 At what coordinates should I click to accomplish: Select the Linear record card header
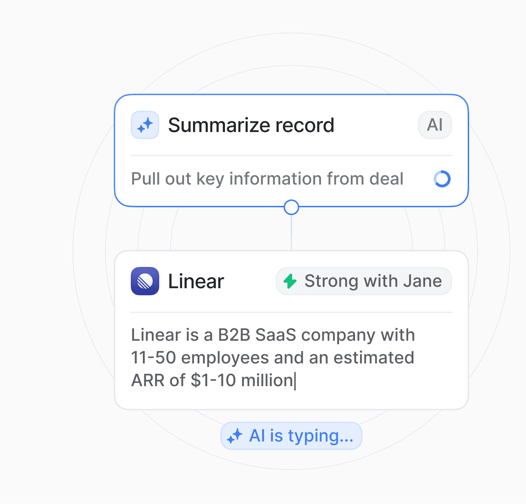(291, 281)
